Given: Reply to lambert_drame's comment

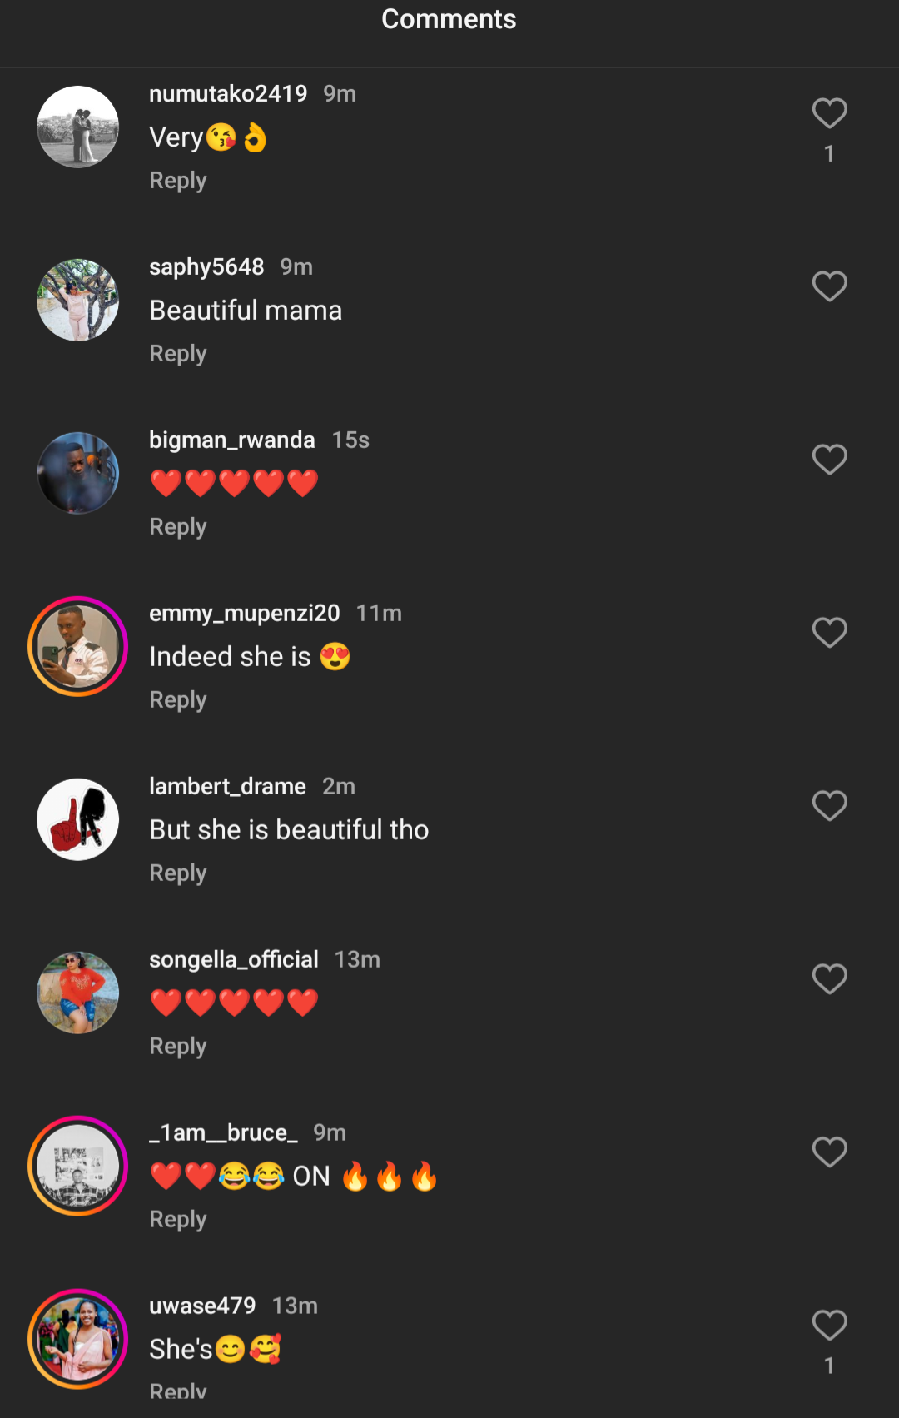Looking at the screenshot, I should (178, 873).
